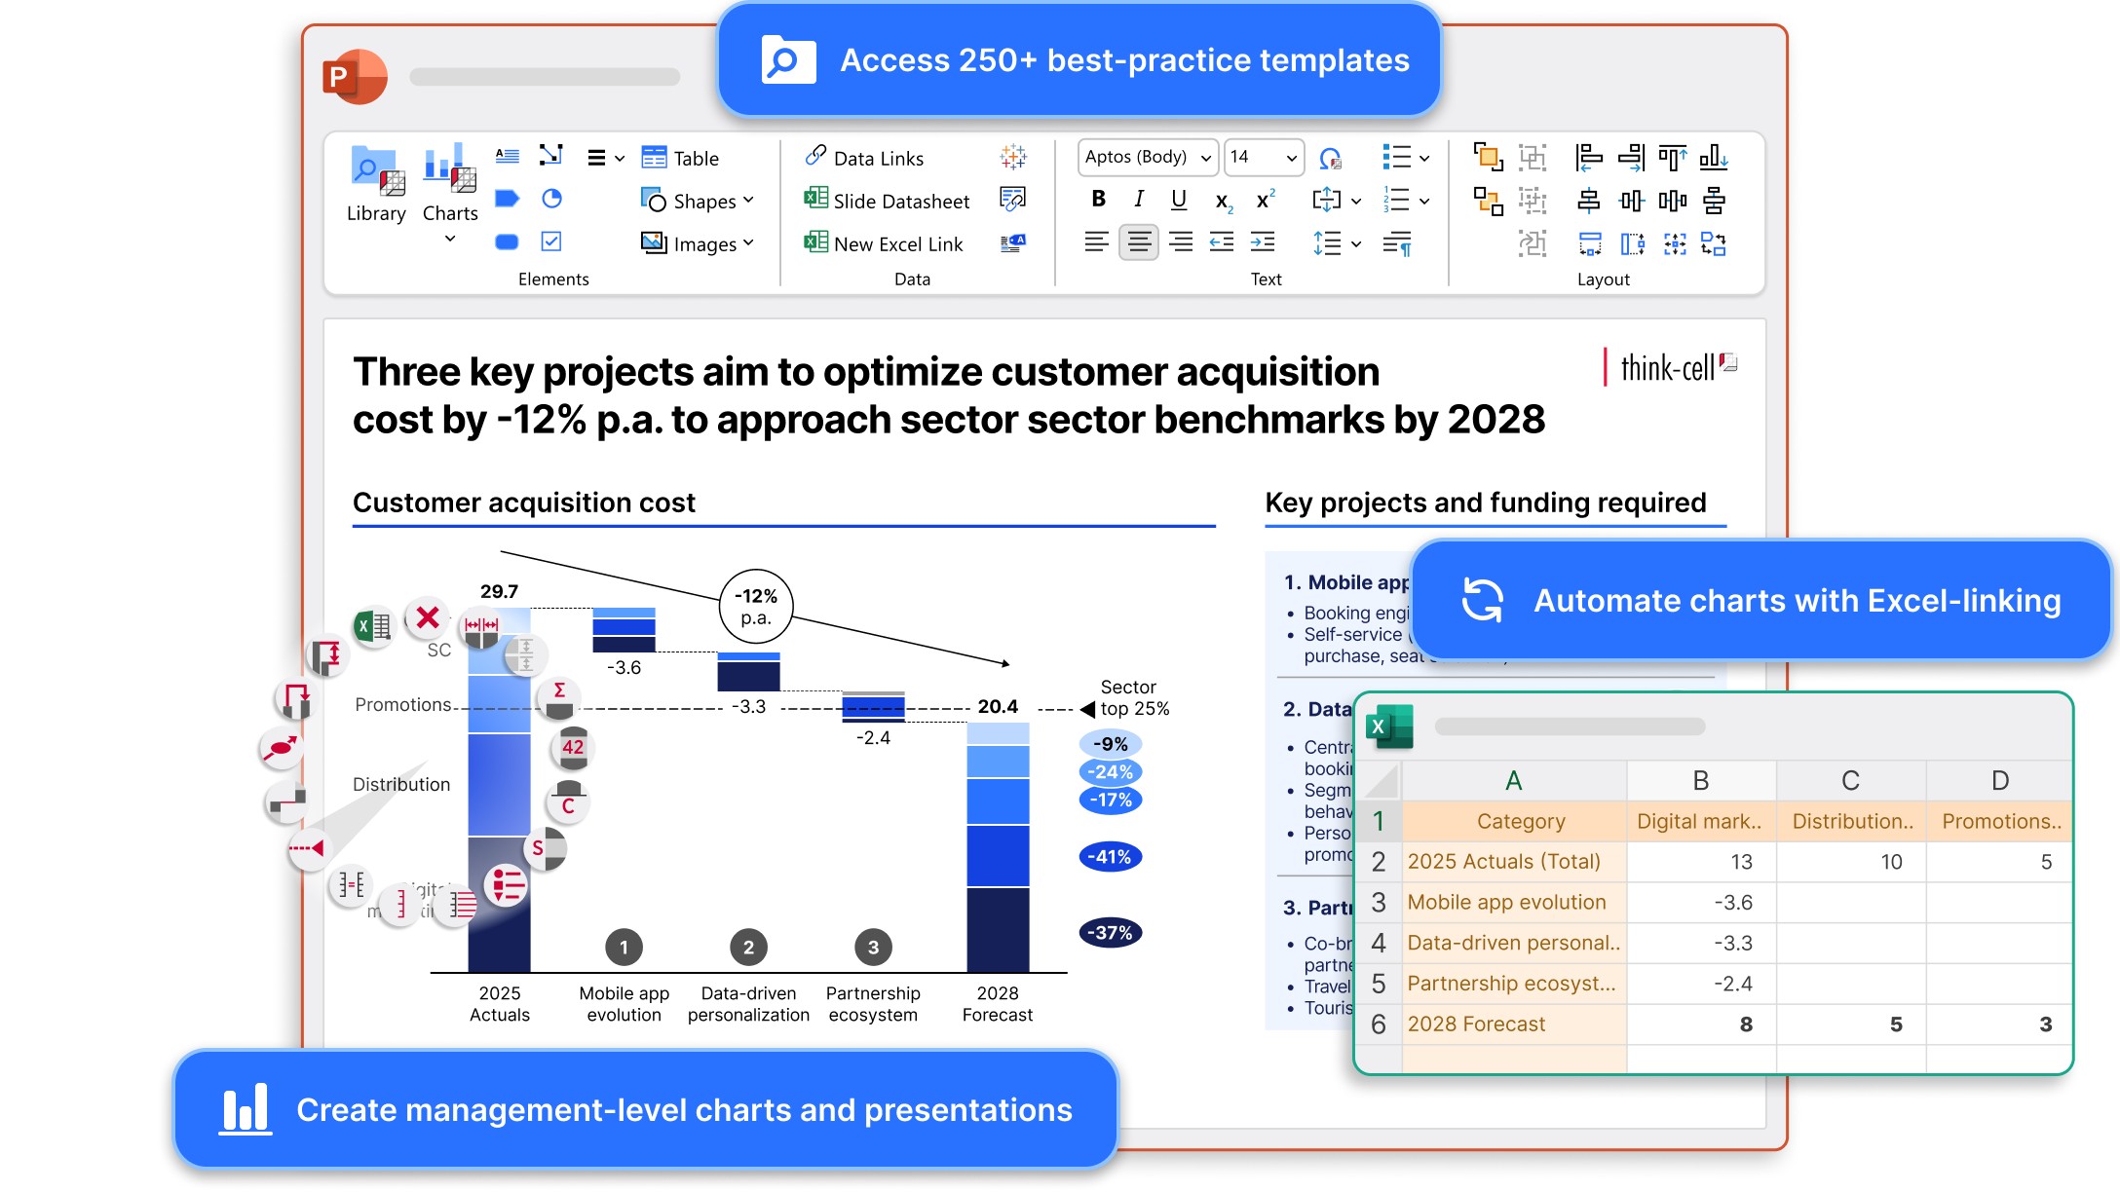The image size is (2120, 1192).
Task: Toggle underline formatting
Action: pos(1179,200)
